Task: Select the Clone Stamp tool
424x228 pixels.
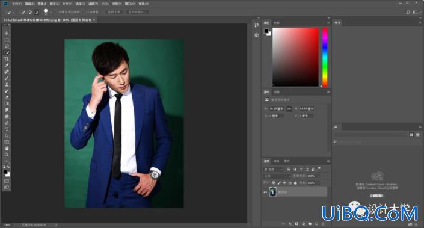Action: [x=7, y=85]
